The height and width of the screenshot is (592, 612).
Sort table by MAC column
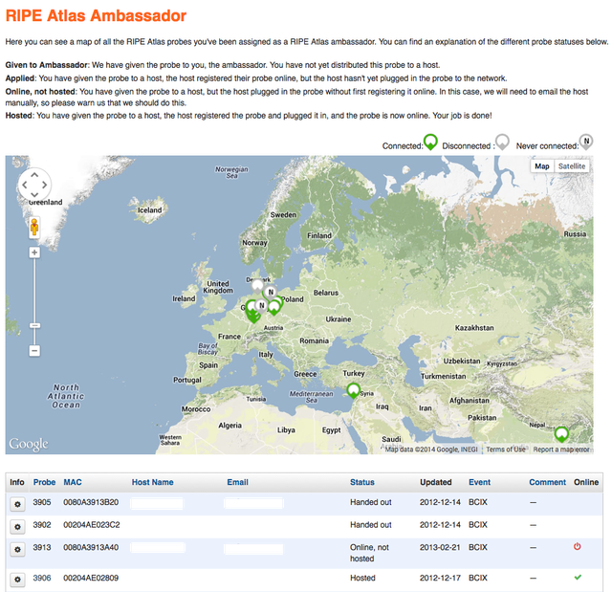point(73,482)
